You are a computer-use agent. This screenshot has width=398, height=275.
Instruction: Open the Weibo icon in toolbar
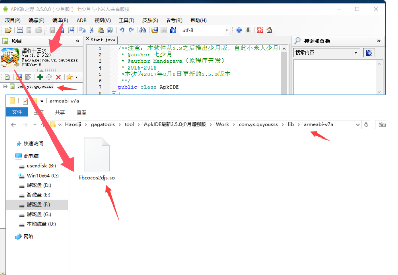(260, 30)
